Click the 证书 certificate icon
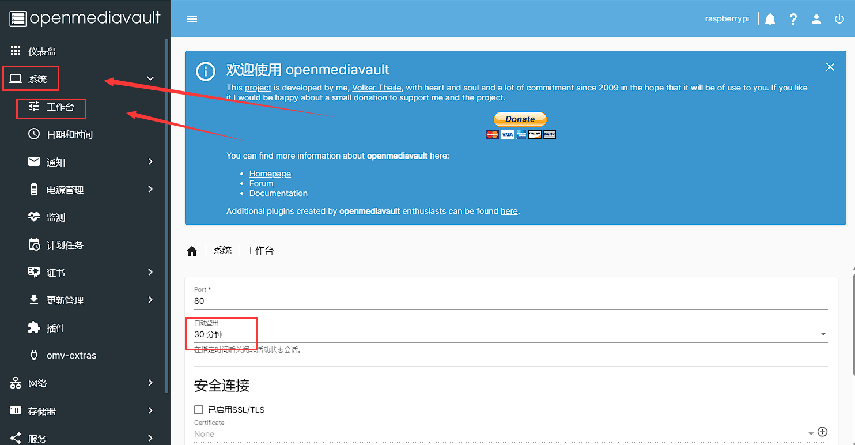 tap(34, 272)
